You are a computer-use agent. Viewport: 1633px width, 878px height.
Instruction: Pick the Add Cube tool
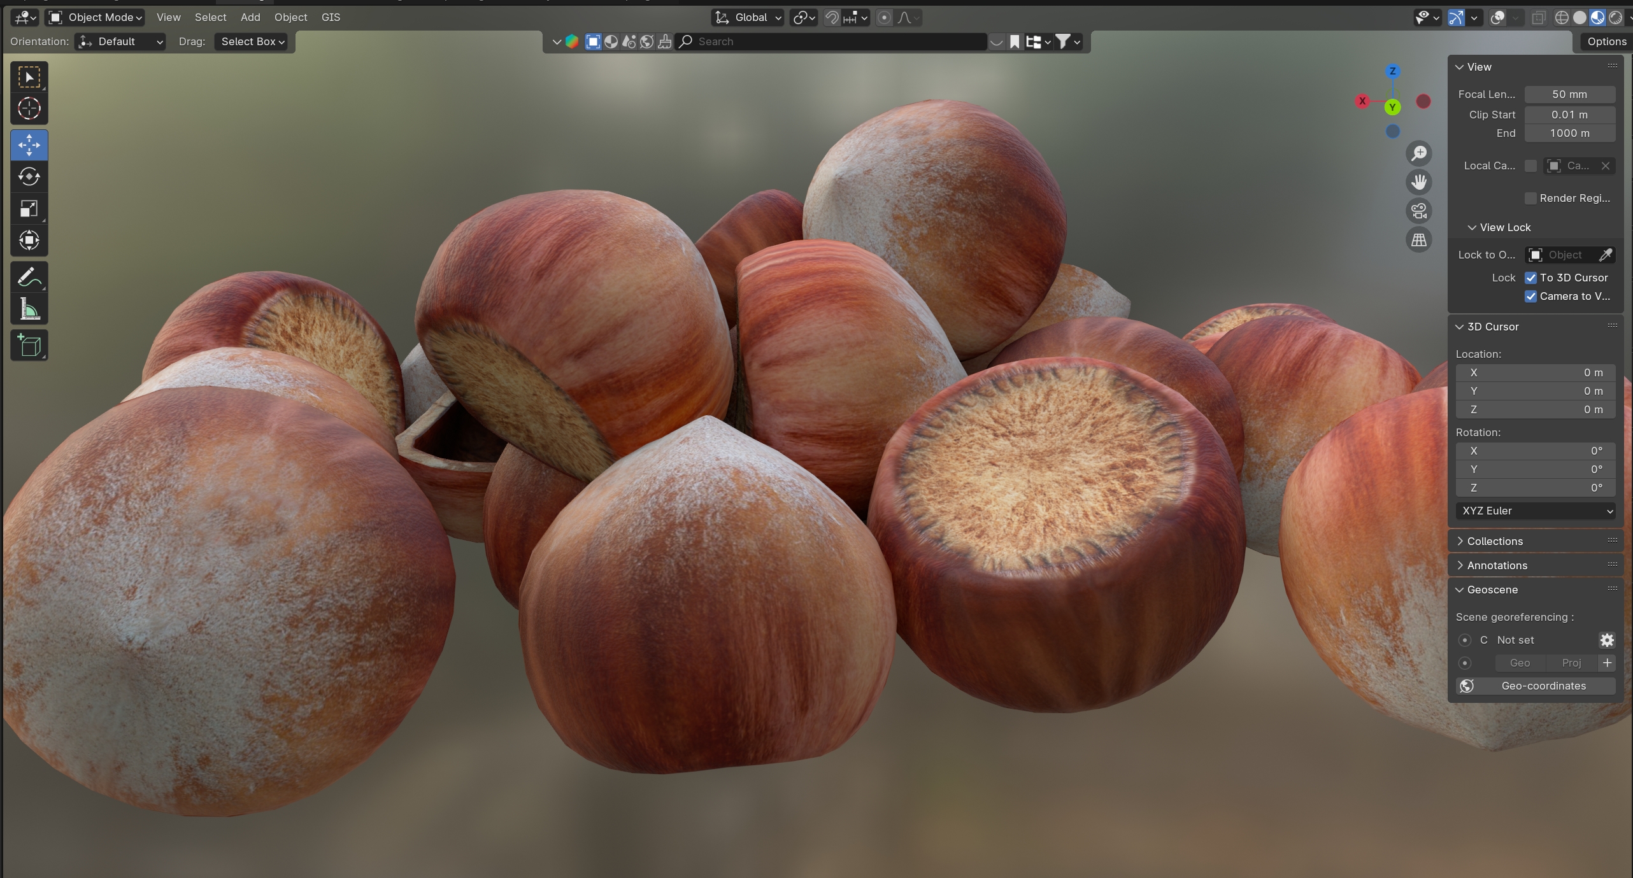tap(29, 345)
